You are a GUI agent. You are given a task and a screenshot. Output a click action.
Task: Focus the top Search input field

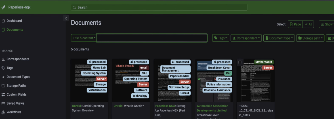pyautogui.click(x=159, y=7)
